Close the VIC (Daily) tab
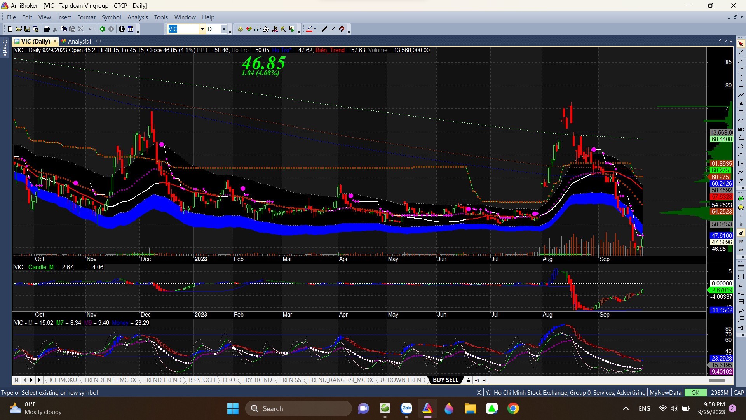This screenshot has width=746, height=420. coord(55,41)
